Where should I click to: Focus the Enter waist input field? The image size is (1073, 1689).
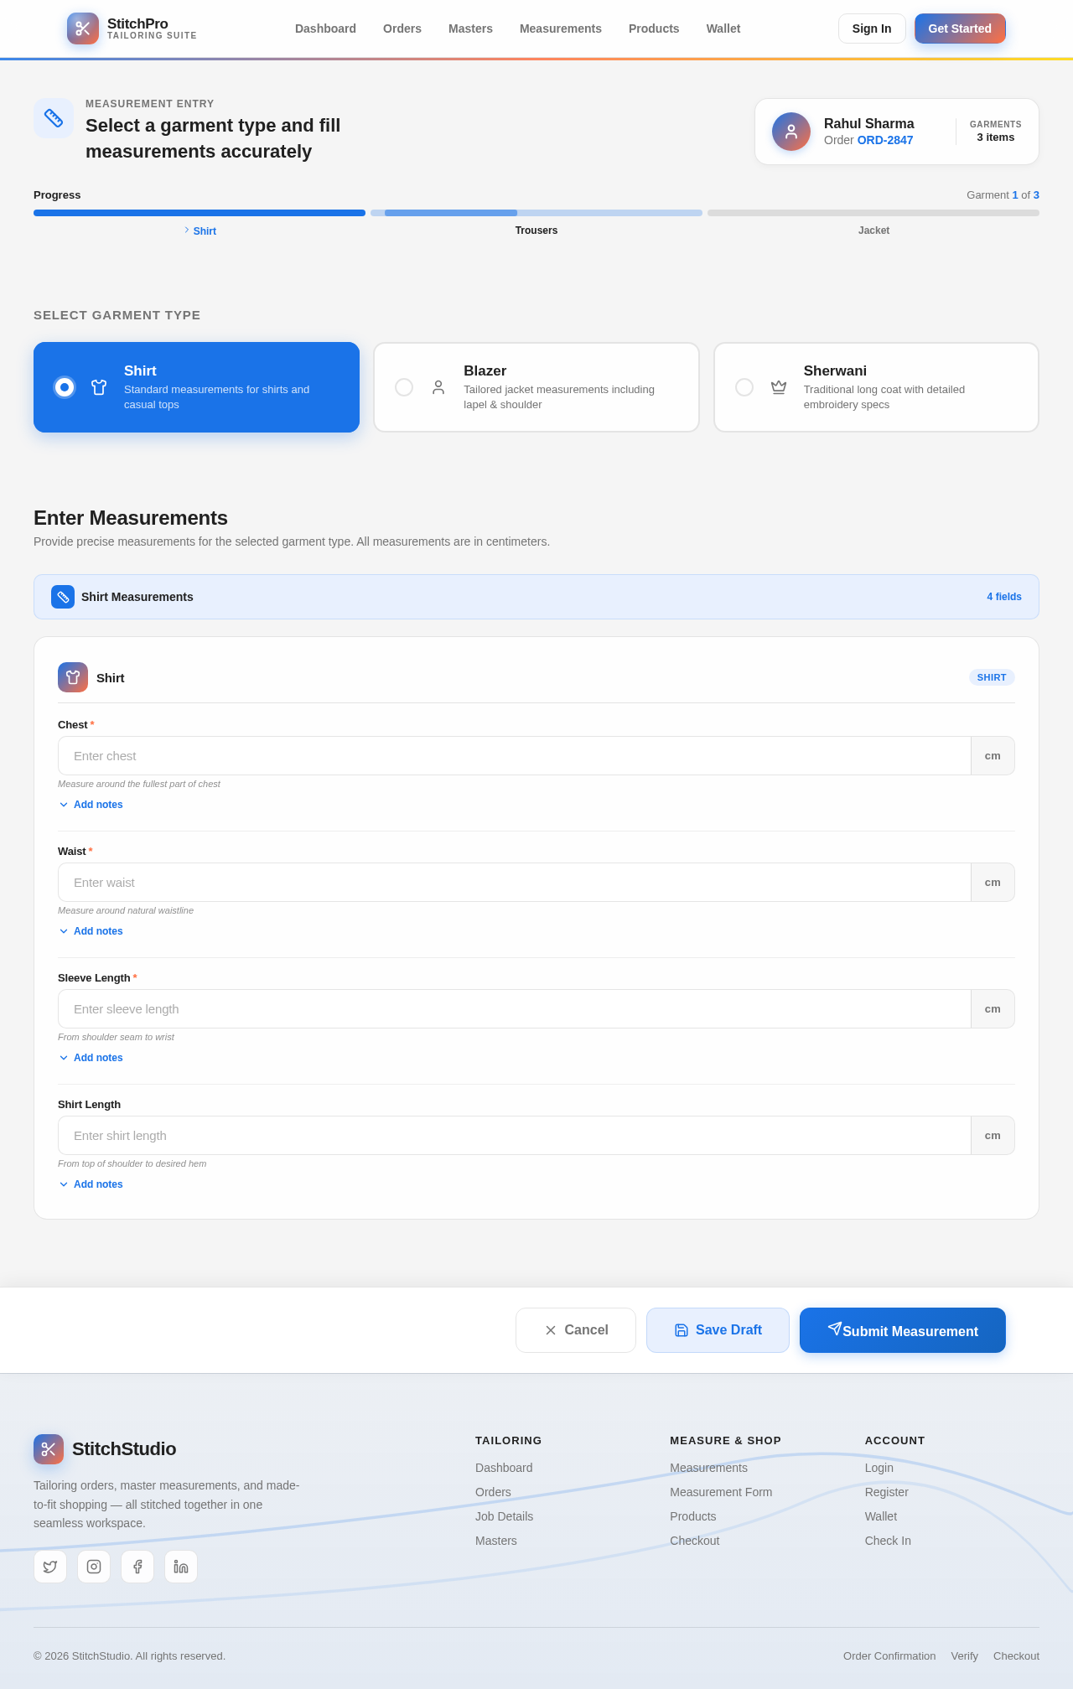pos(514,883)
